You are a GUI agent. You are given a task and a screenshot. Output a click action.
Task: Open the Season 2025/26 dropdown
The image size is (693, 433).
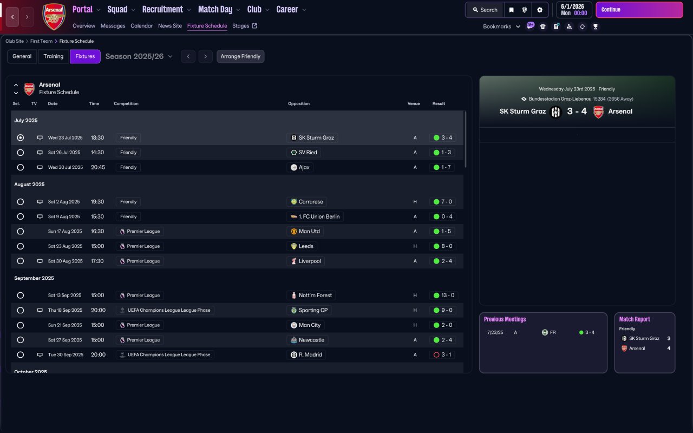[139, 56]
